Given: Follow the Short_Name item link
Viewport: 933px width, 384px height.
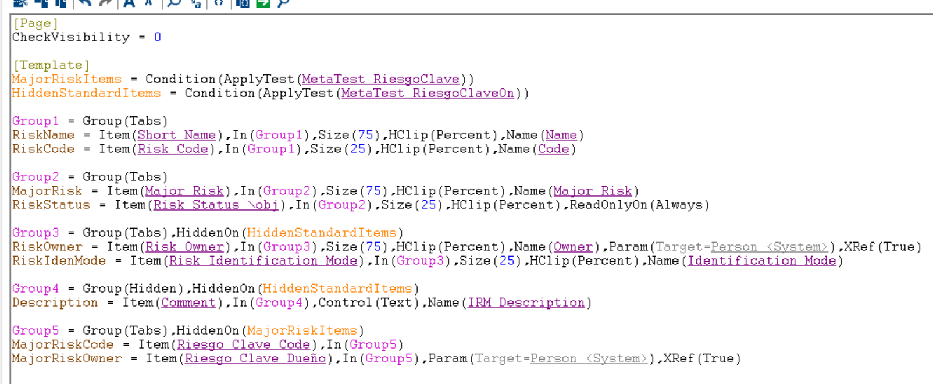Looking at the screenshot, I should 177,135.
